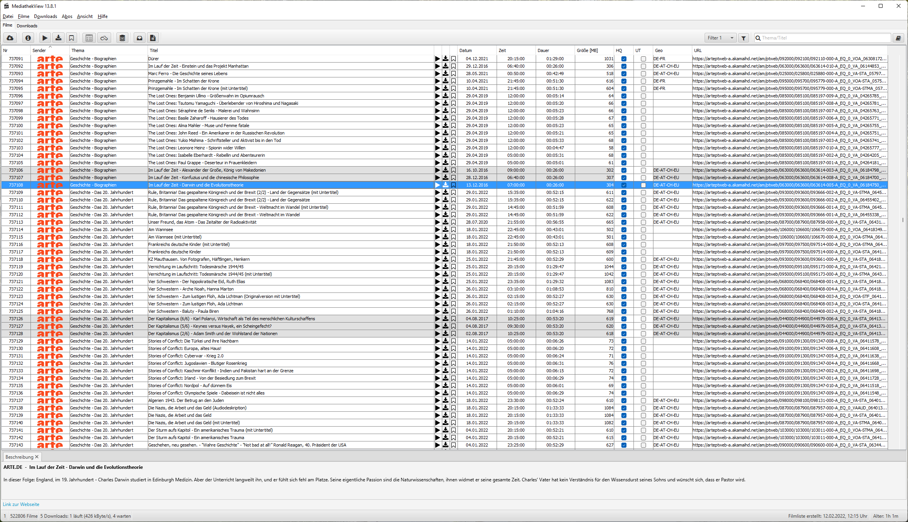This screenshot has width=908, height=522.
Task: Sort by the Geo column header
Action: click(x=673, y=50)
